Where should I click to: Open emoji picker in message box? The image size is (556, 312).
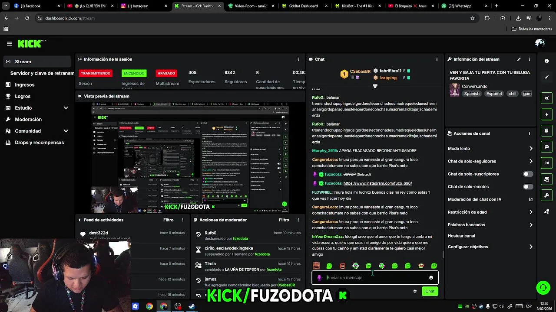[431, 278]
